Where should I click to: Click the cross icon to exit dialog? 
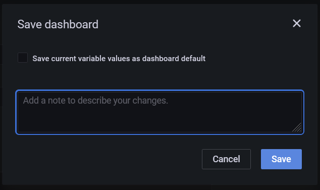click(x=297, y=23)
